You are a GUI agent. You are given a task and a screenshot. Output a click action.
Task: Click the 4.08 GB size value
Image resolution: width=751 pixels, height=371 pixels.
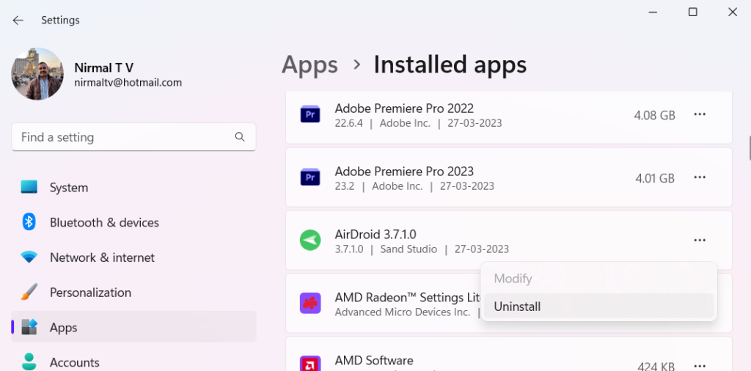pyautogui.click(x=654, y=115)
